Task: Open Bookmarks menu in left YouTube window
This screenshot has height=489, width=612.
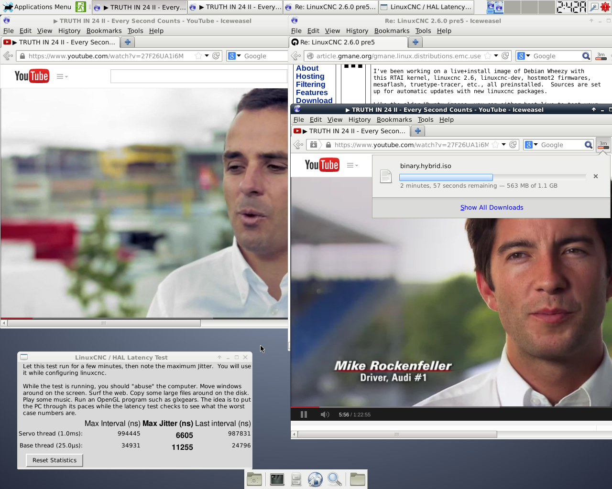Action: 104,31
